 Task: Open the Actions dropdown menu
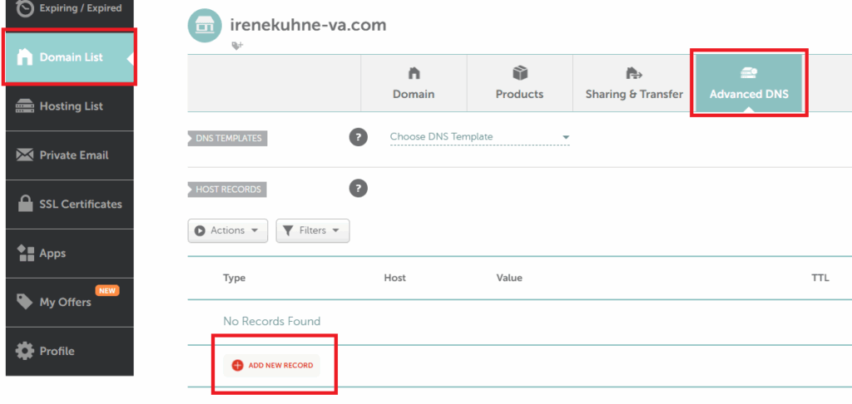pyautogui.click(x=228, y=230)
